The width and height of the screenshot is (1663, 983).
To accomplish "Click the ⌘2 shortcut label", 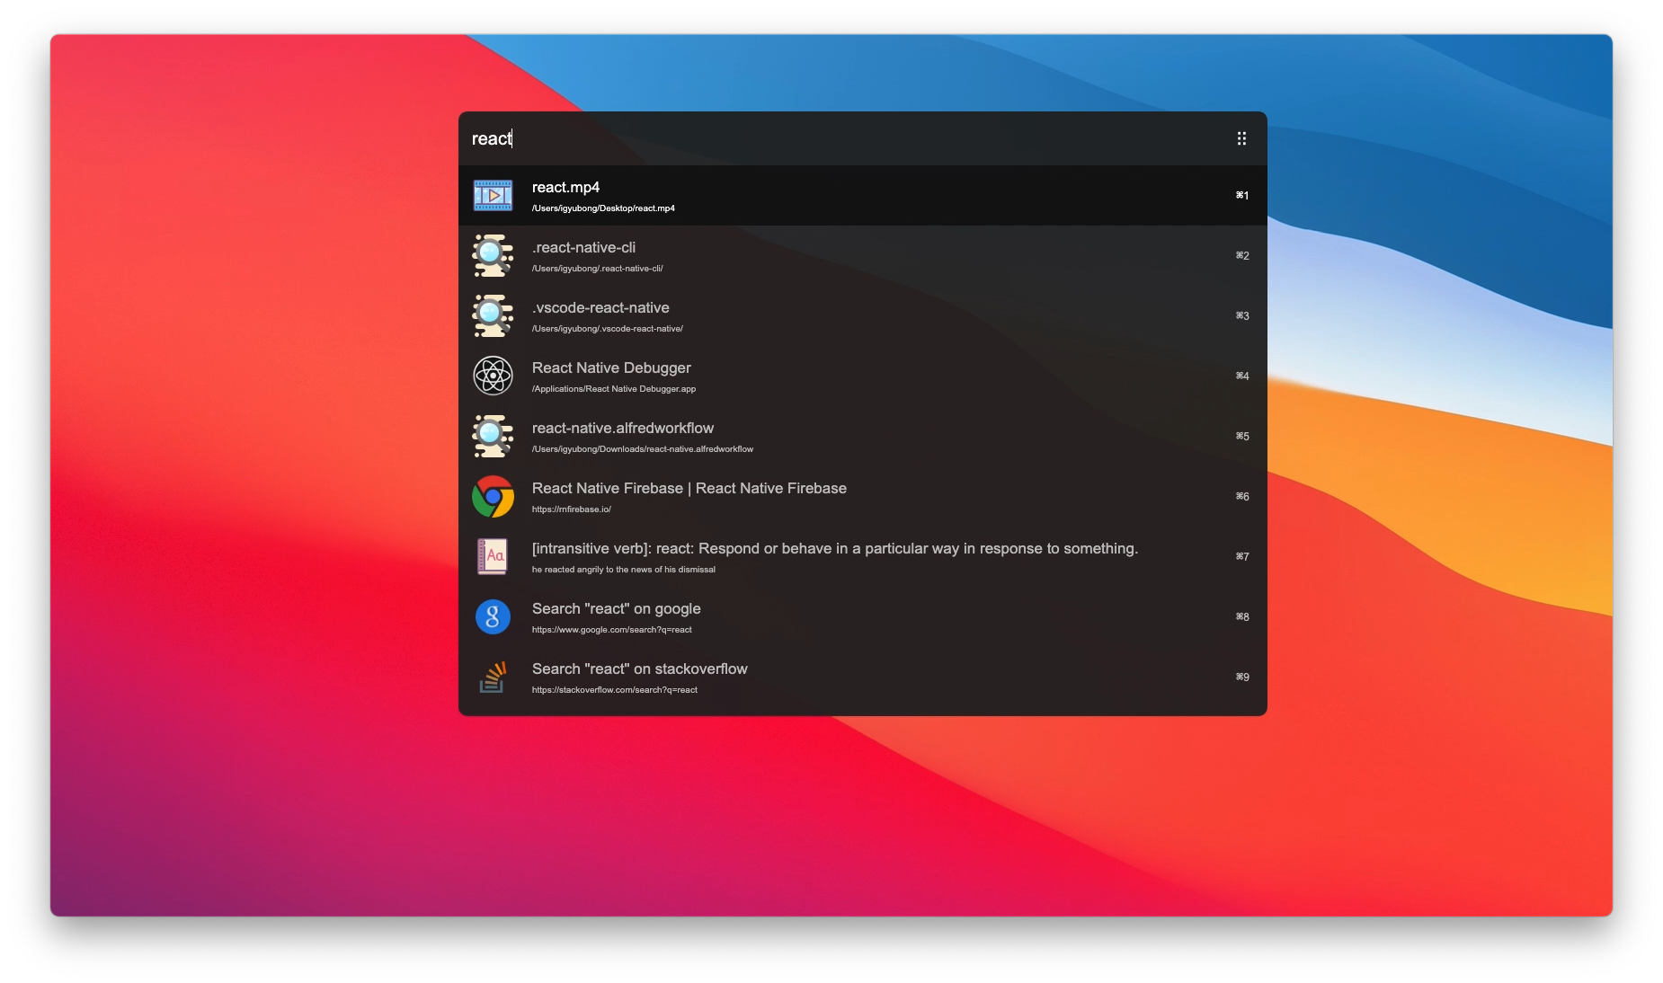I will [1242, 255].
